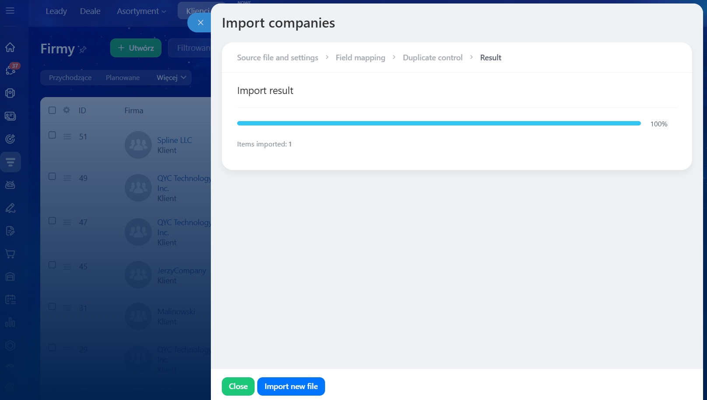Tick the select-all checkbox in table header
The image size is (707, 400).
[52, 110]
